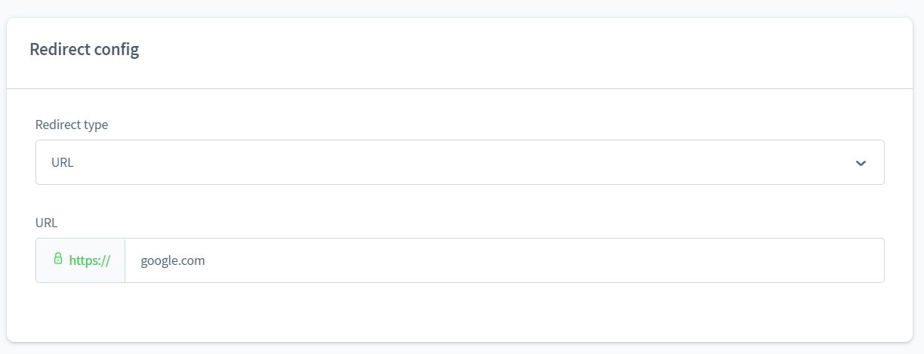924x354 pixels.
Task: Click the "Redirect type" field label
Action: tap(72, 125)
